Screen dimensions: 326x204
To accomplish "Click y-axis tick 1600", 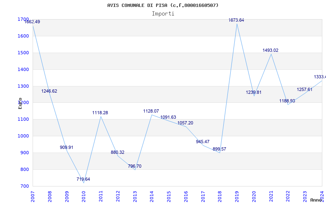I will (23, 36).
